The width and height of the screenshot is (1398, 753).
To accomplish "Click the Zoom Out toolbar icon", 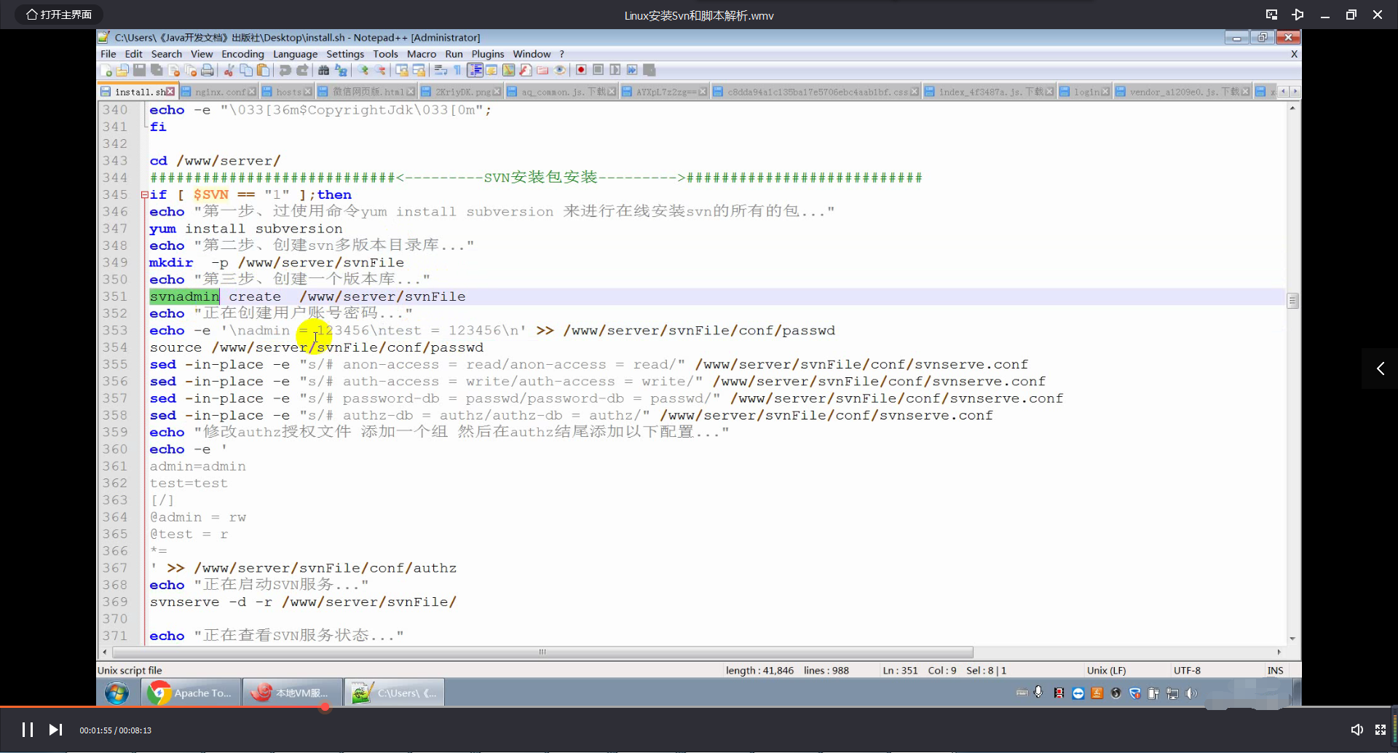I will pos(380,70).
